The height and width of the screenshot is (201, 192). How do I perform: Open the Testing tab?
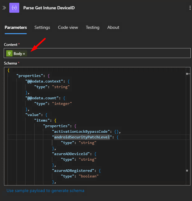click(x=92, y=27)
